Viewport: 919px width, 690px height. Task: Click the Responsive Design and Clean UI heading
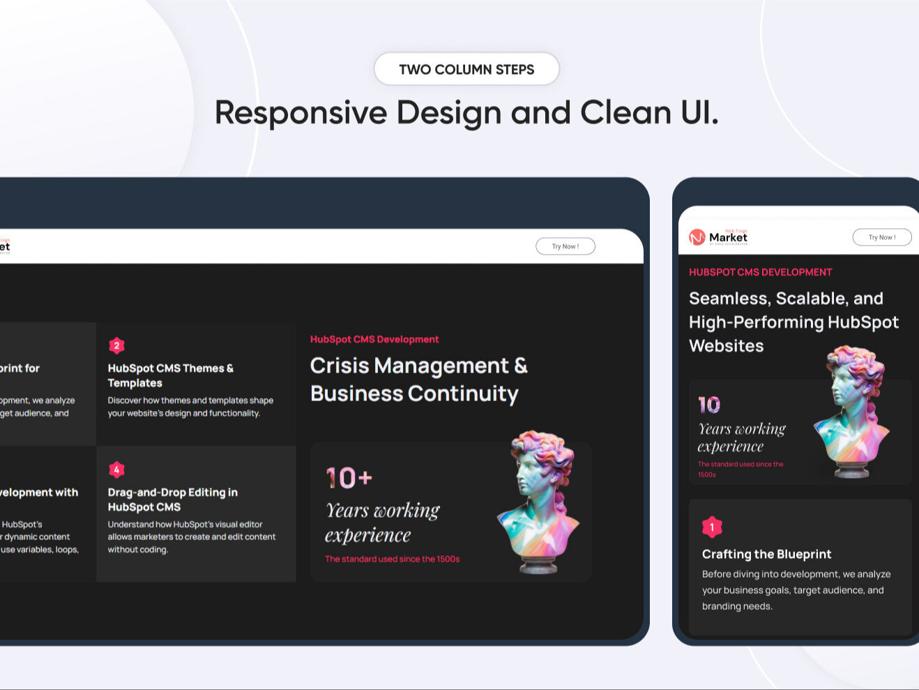(466, 112)
